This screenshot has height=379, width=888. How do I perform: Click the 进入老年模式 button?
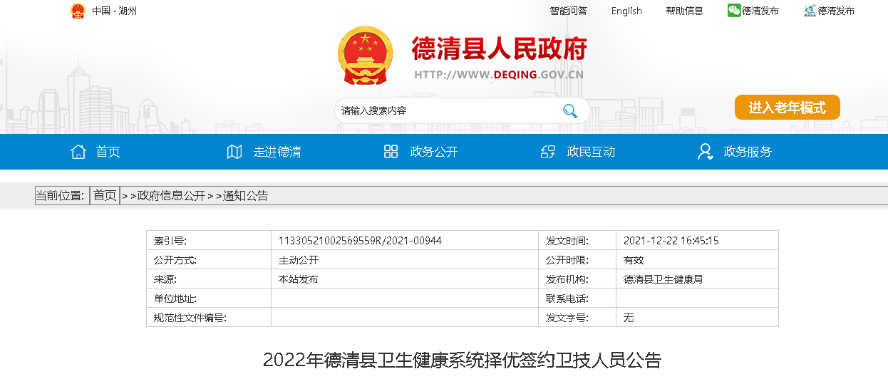pos(788,108)
